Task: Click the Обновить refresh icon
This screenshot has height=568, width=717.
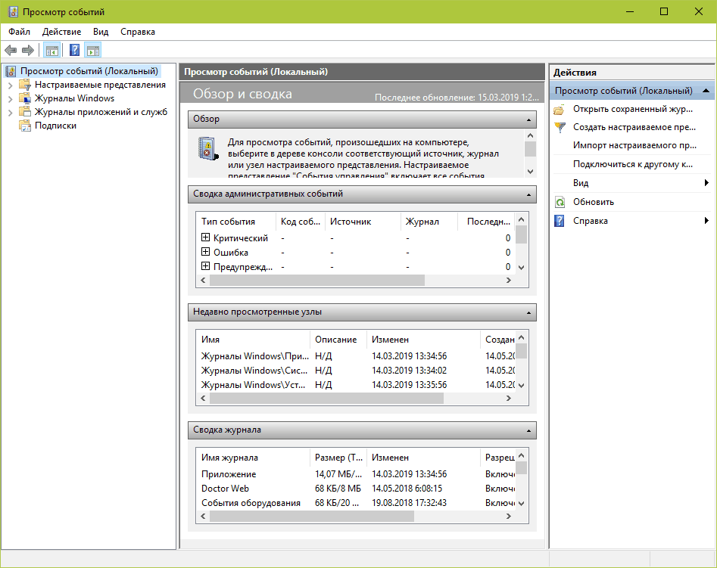Action: tap(560, 202)
